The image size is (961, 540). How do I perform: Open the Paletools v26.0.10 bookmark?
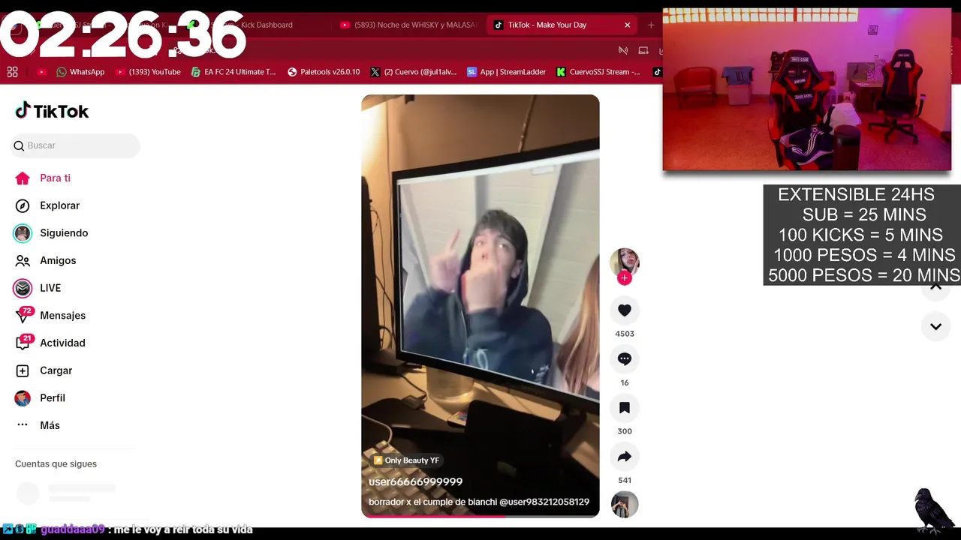click(x=324, y=72)
